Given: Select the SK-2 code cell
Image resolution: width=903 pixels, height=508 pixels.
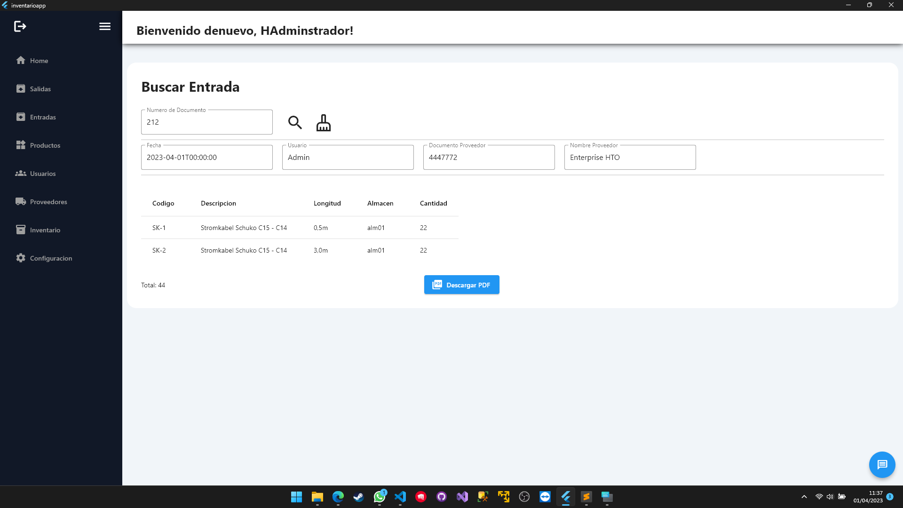Looking at the screenshot, I should click(159, 250).
